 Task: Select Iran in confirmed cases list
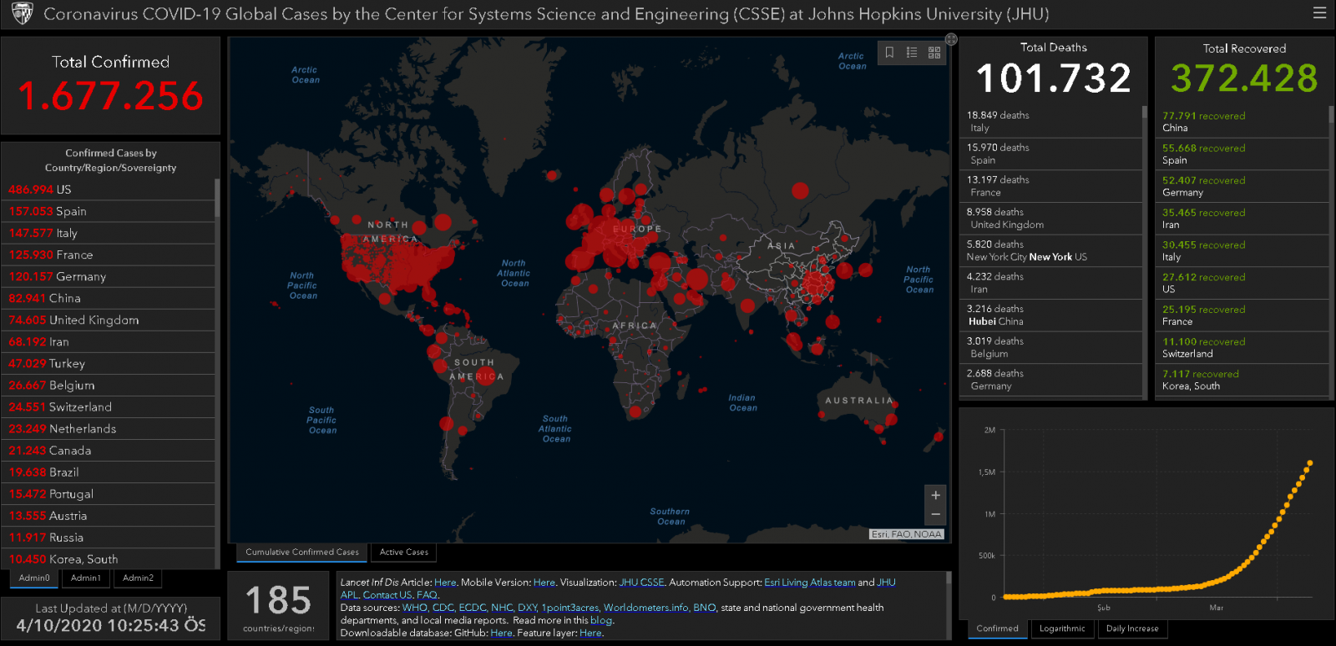[x=109, y=341]
